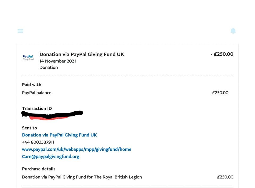Open Donation via PayPal Giving Fund UK link

pos(59,135)
